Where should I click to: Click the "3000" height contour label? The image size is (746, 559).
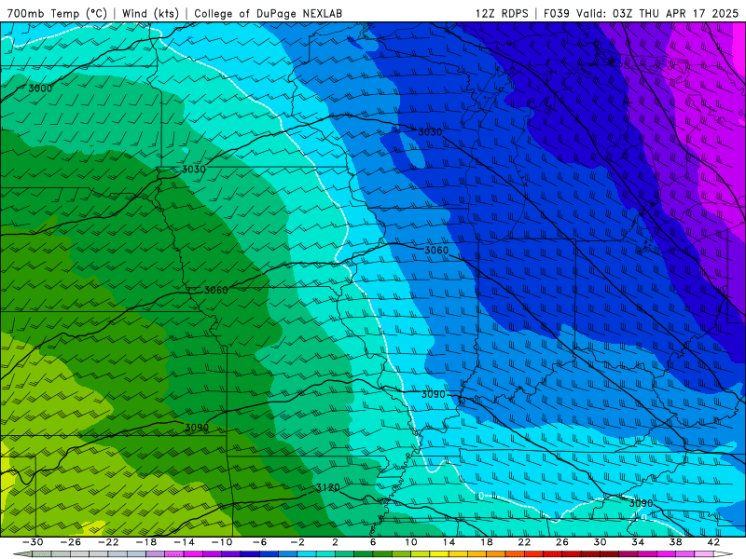coord(40,89)
